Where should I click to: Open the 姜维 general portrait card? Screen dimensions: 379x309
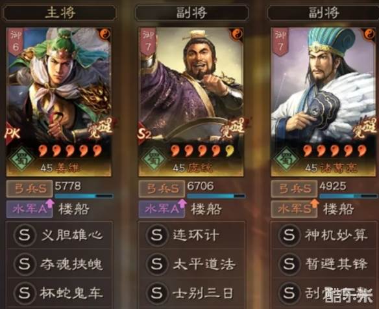pyautogui.click(x=59, y=101)
